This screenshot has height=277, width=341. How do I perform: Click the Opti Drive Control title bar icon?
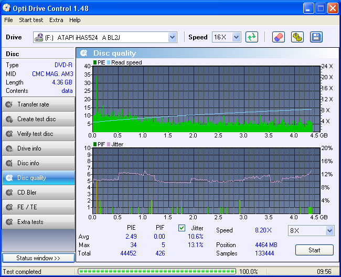(x=6, y=8)
